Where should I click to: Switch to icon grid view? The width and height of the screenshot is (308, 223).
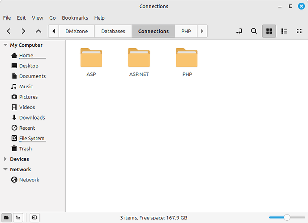coord(269,31)
